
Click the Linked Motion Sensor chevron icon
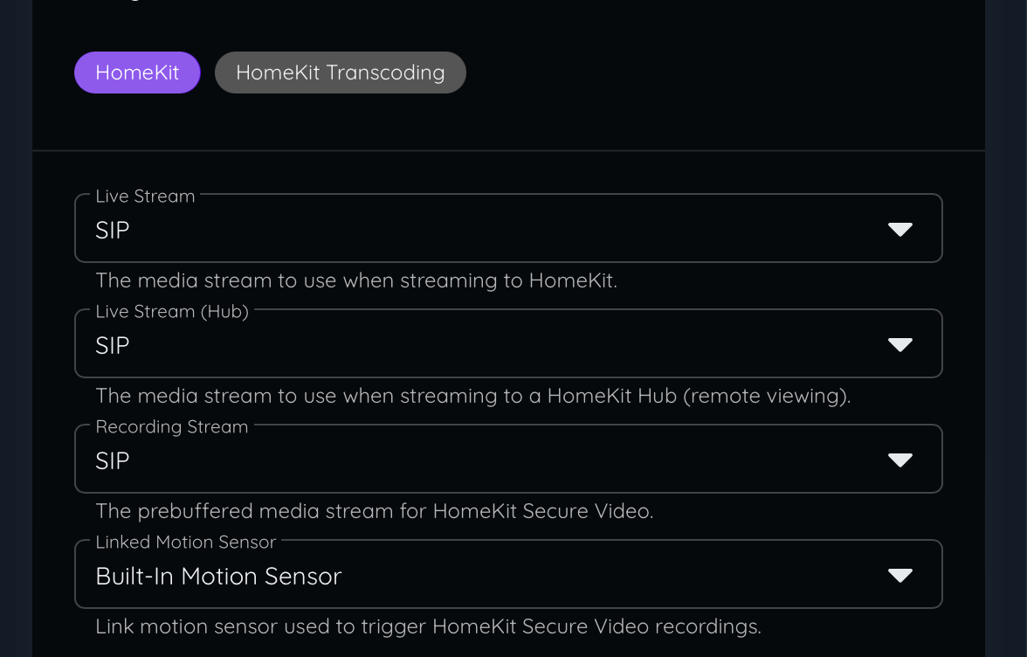tap(900, 574)
